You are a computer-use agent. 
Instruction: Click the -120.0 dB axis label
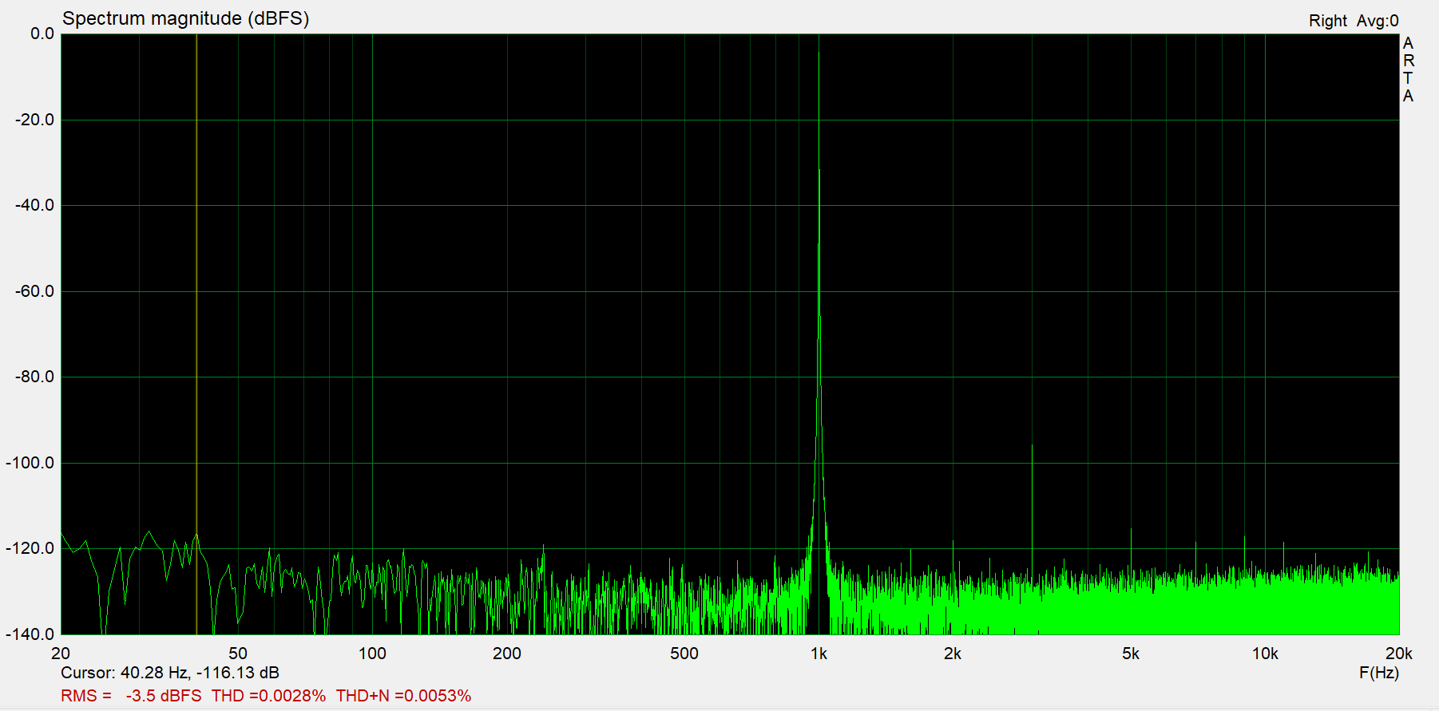pos(30,548)
